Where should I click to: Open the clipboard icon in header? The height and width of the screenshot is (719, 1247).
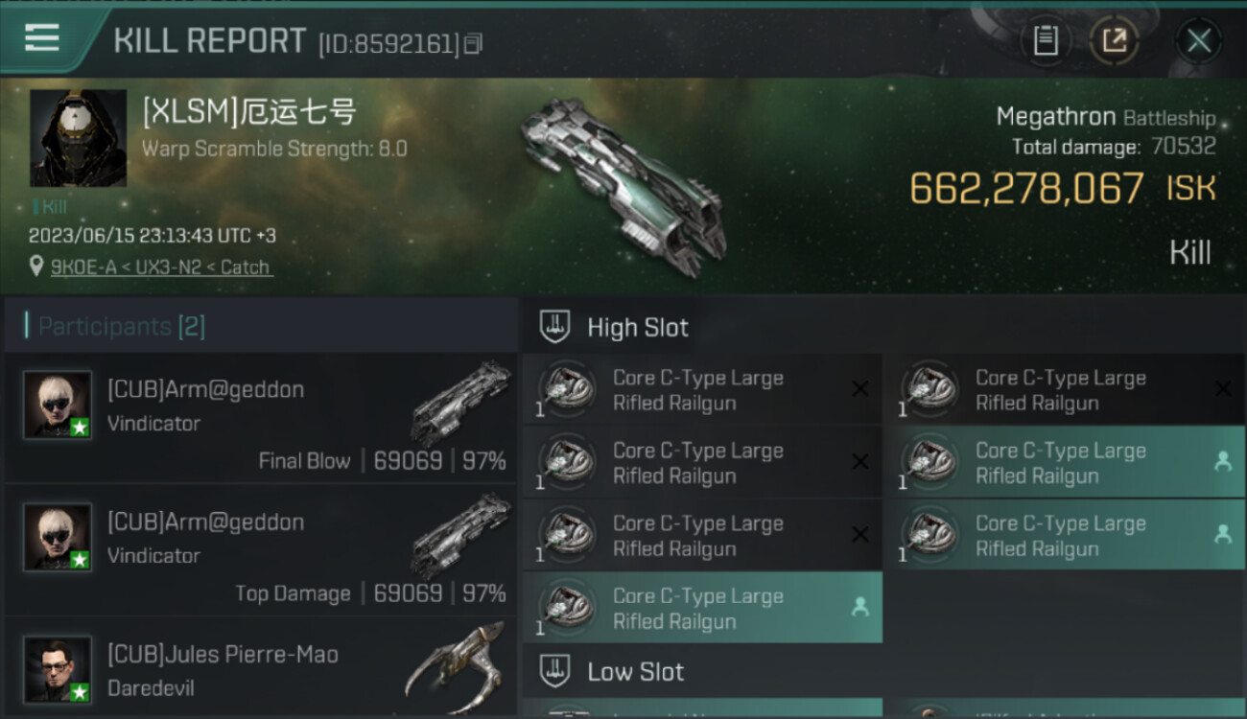pyautogui.click(x=1046, y=41)
